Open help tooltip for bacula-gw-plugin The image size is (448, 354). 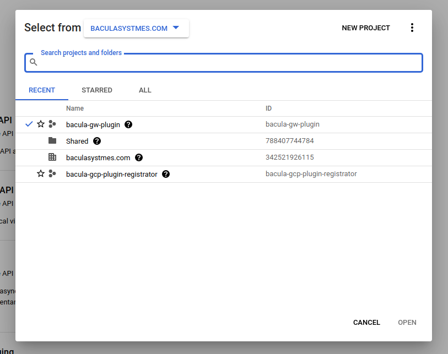(128, 124)
